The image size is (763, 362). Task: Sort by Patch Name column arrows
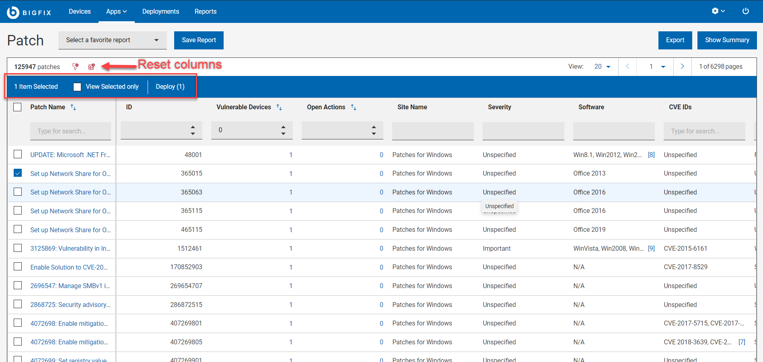[73, 107]
